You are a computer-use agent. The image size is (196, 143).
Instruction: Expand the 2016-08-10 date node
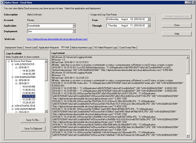click(x=16, y=80)
